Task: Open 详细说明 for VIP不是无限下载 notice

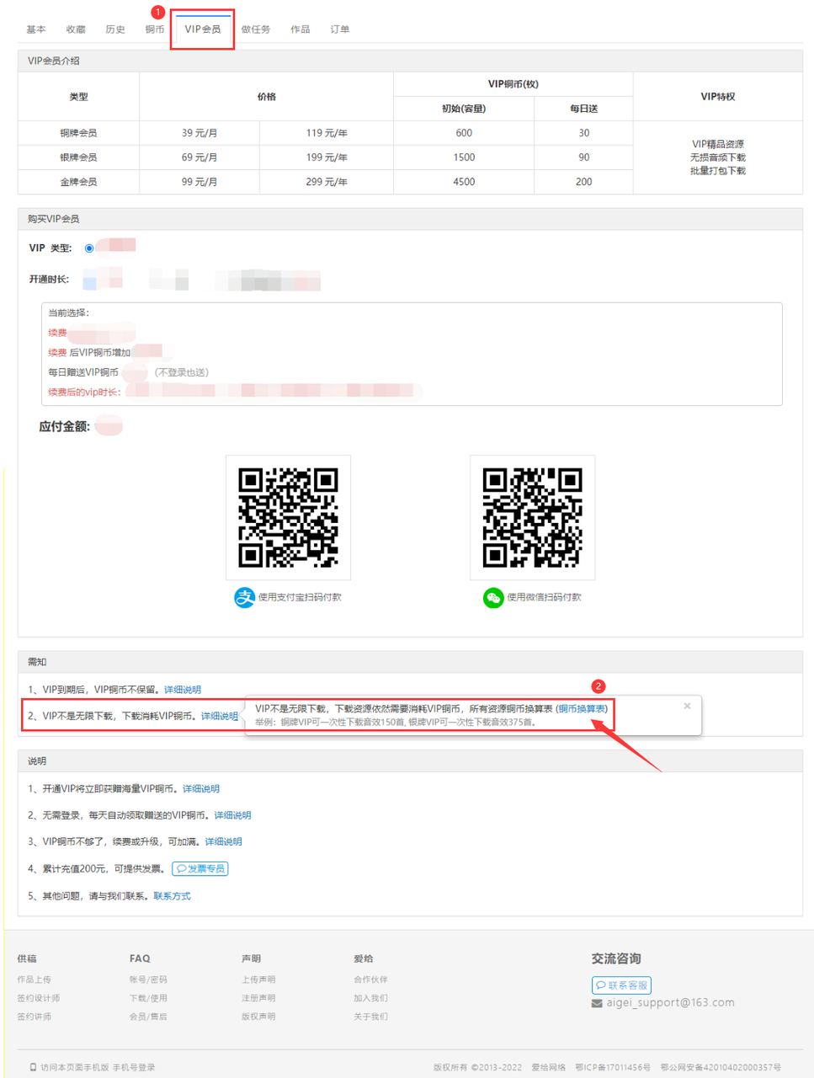Action: pyautogui.click(x=220, y=717)
